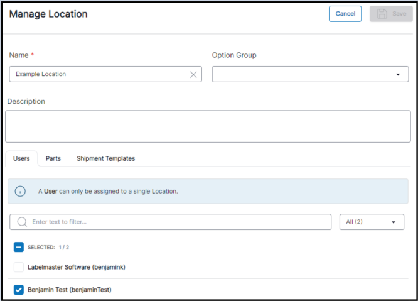Click the Save button text
The height and width of the screenshot is (301, 418).
point(399,14)
